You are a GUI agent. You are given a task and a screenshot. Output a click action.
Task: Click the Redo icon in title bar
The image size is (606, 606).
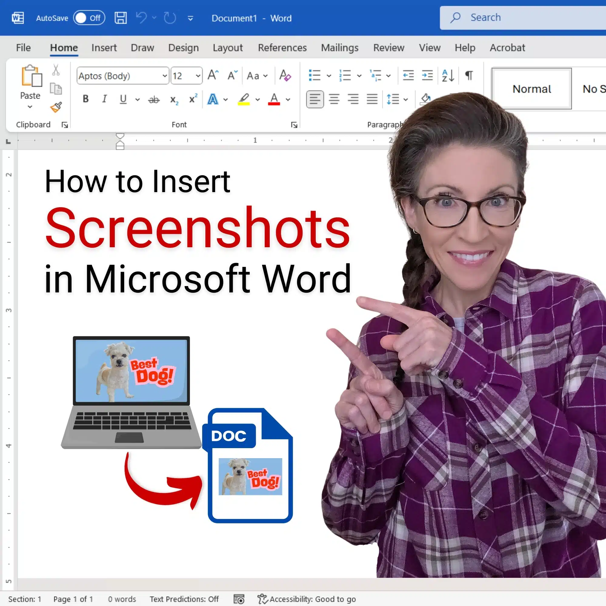170,18
